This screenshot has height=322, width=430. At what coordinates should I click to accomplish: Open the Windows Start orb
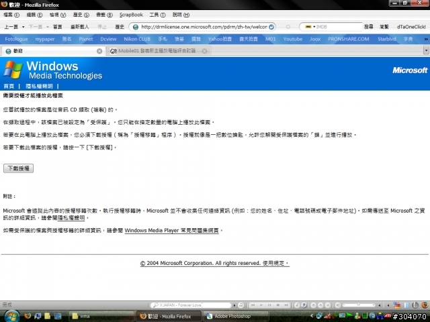(x=12, y=316)
